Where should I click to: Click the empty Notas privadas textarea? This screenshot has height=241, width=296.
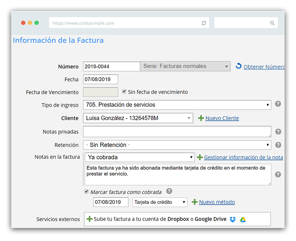177,131
